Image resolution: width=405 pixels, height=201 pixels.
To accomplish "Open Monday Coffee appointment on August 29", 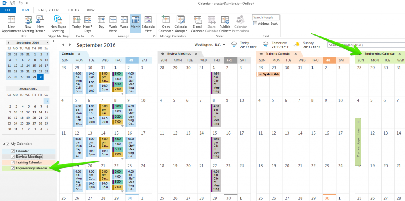I will point(78,83).
